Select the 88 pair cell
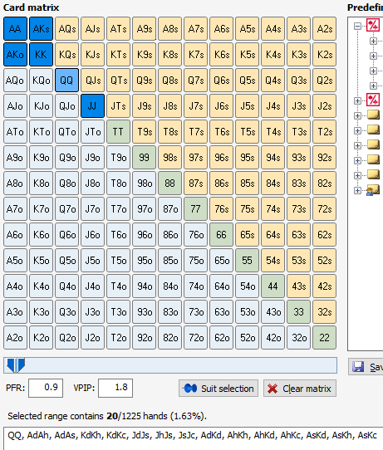383x450 pixels. pyautogui.click(x=170, y=183)
